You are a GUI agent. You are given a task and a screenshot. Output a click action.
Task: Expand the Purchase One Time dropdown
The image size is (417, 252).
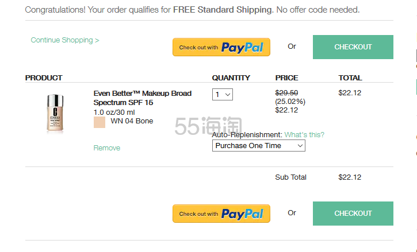[258, 146]
